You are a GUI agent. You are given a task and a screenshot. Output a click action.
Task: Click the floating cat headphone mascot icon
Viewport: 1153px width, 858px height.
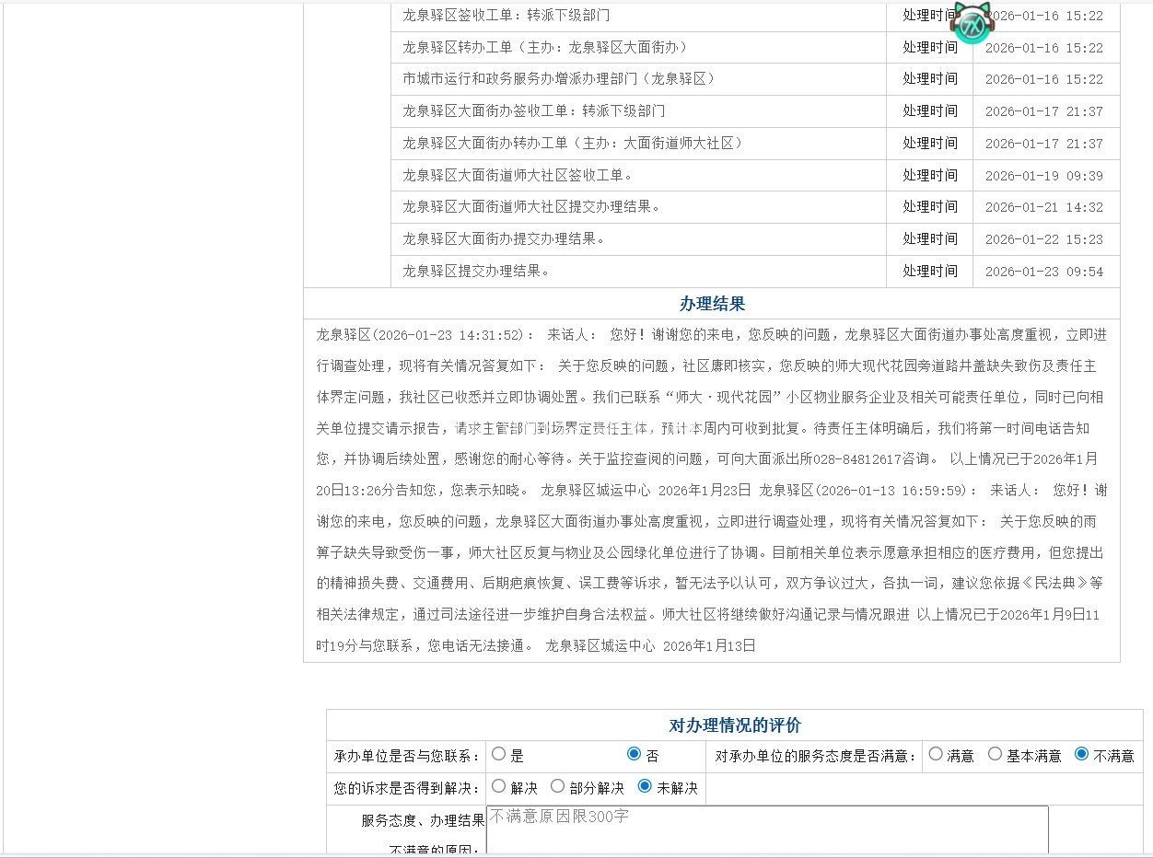point(972,24)
